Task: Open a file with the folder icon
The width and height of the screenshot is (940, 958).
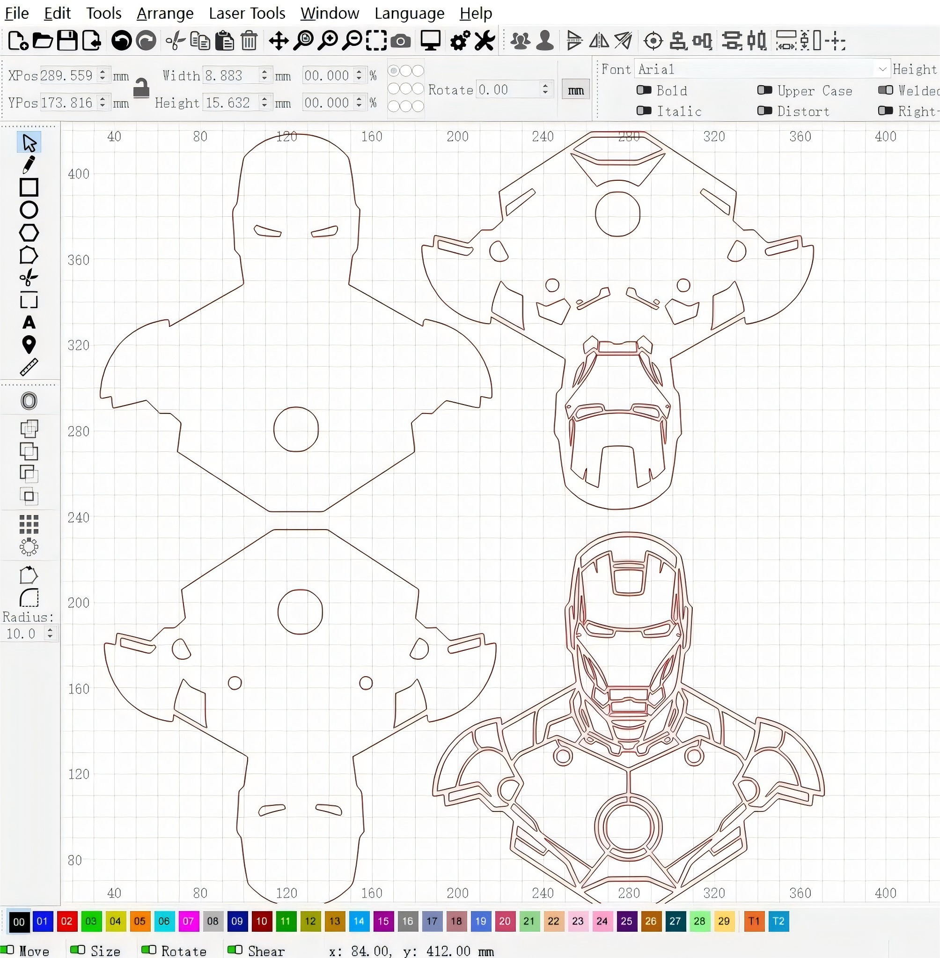Action: point(43,40)
